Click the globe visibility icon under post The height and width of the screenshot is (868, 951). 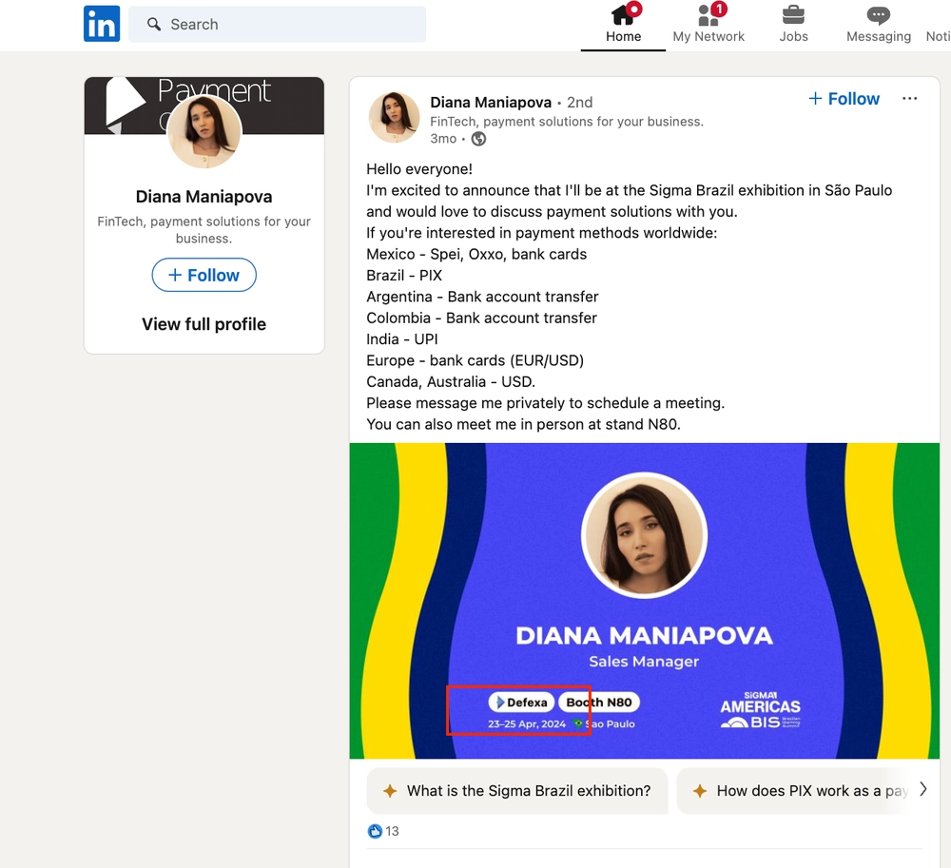(x=478, y=139)
